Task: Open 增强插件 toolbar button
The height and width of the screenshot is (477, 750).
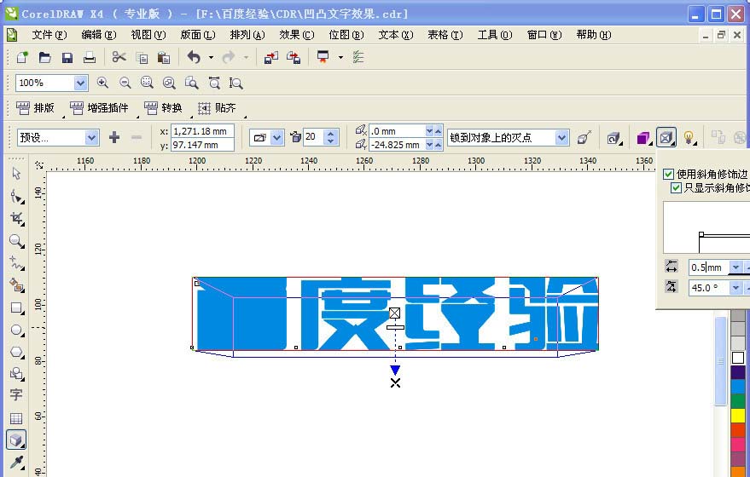Action: click(100, 108)
